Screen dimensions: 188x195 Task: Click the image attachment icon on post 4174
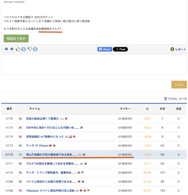[x=70, y=136]
